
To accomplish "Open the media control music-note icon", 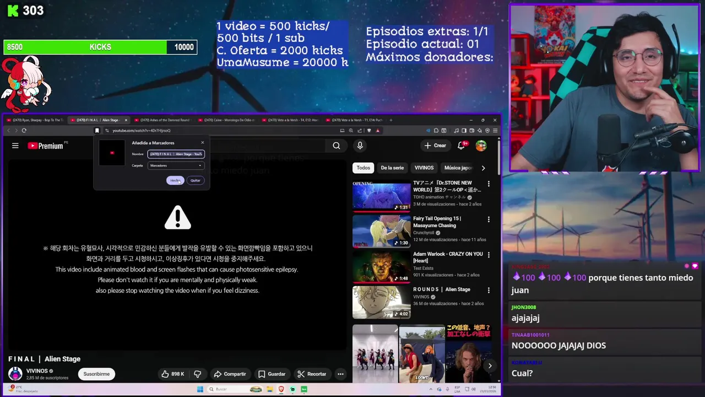I will (x=456, y=131).
